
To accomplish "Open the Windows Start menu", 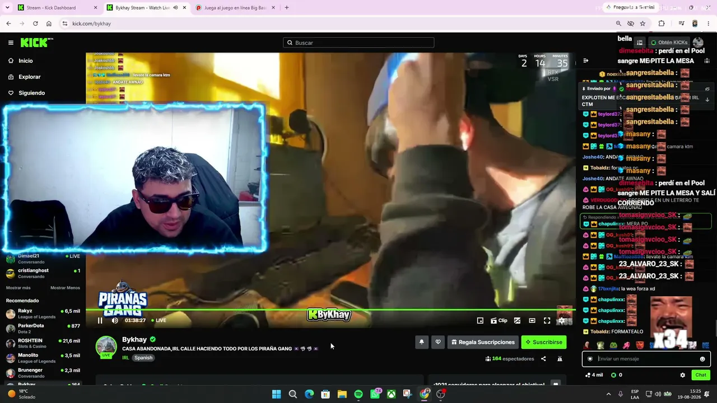I will point(276,394).
